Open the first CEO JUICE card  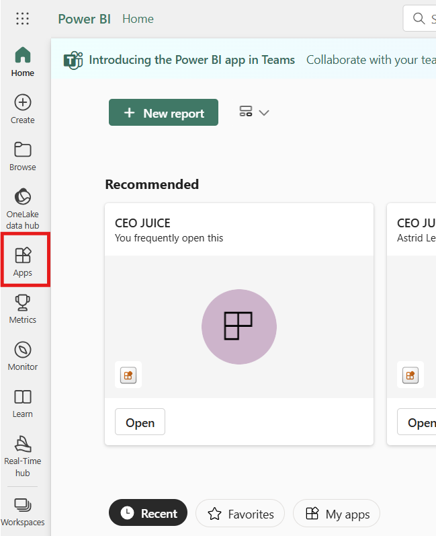140,422
